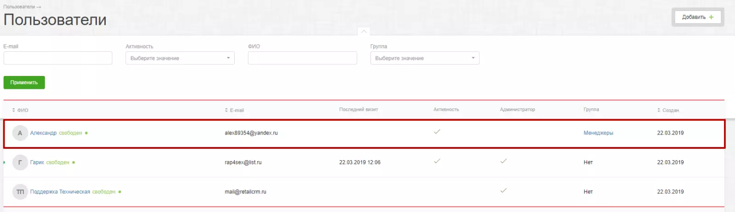The width and height of the screenshot is (735, 212).
Task: Click avatar icon A for Александр
Action: click(x=20, y=133)
